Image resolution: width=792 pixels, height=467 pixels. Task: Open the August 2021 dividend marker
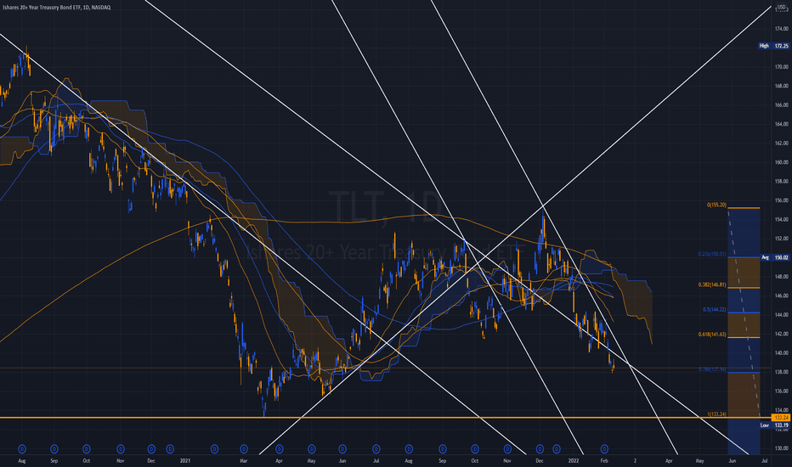pos(409,448)
